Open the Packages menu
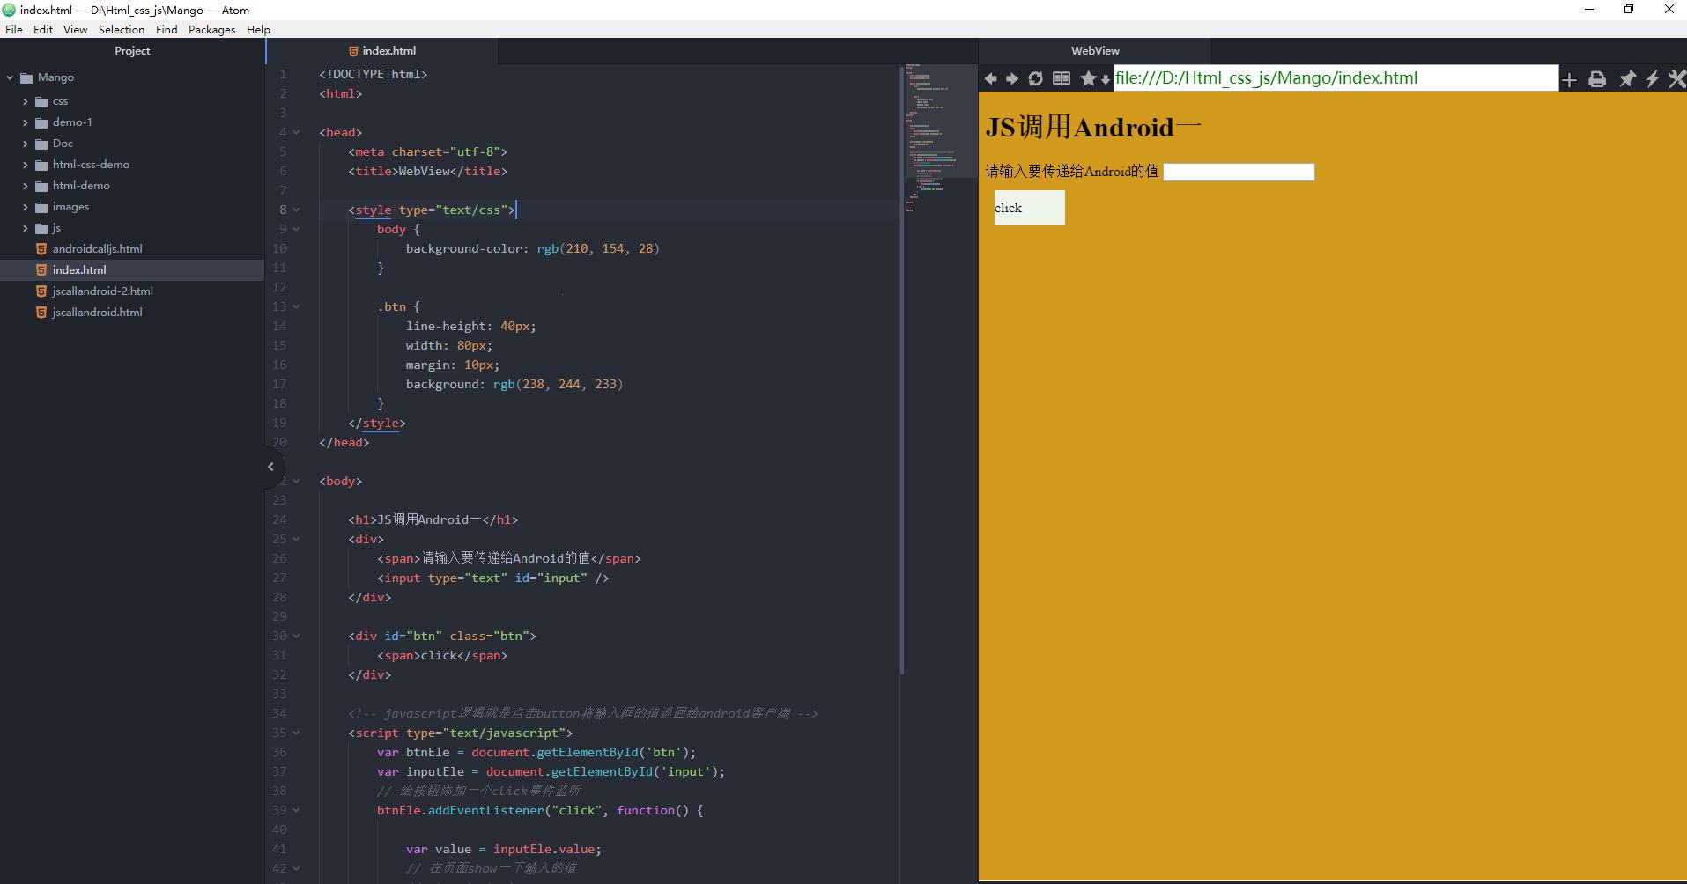Image resolution: width=1687 pixels, height=884 pixels. (x=212, y=29)
